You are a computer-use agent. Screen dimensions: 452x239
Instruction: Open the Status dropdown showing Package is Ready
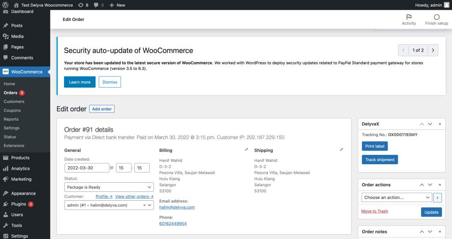pyautogui.click(x=109, y=187)
